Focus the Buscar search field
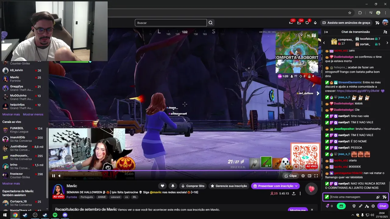The image size is (390, 219). pyautogui.click(x=171, y=23)
